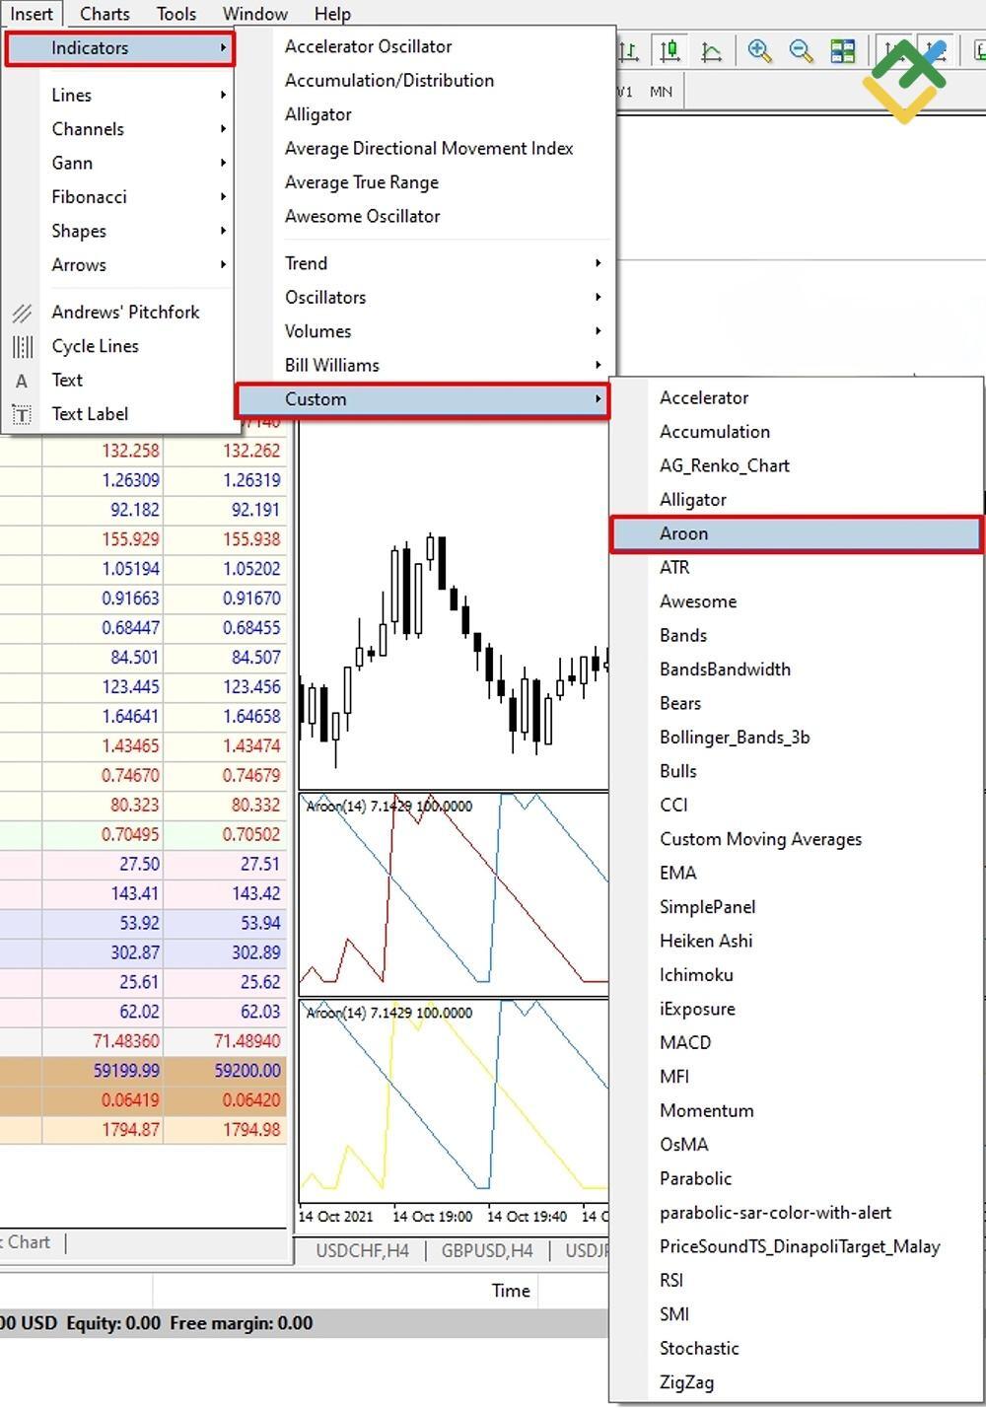Open the Insert menu
This screenshot has height=1408, width=986.
click(x=32, y=14)
